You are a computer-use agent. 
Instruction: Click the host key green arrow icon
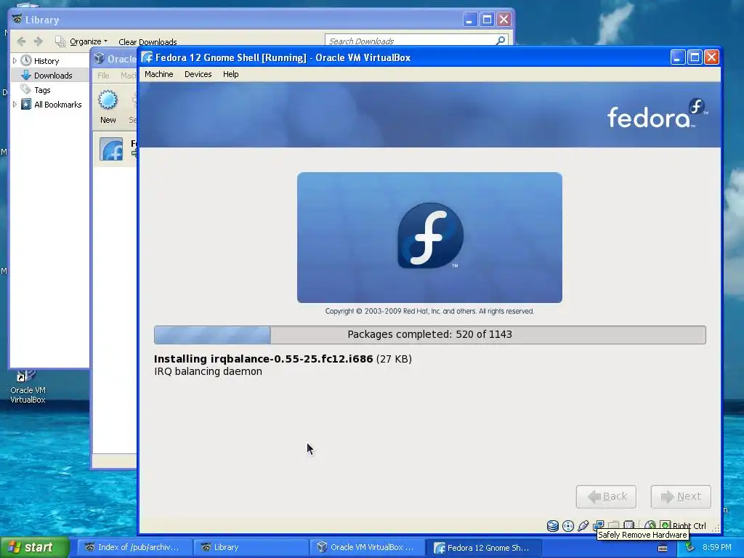[666, 525]
